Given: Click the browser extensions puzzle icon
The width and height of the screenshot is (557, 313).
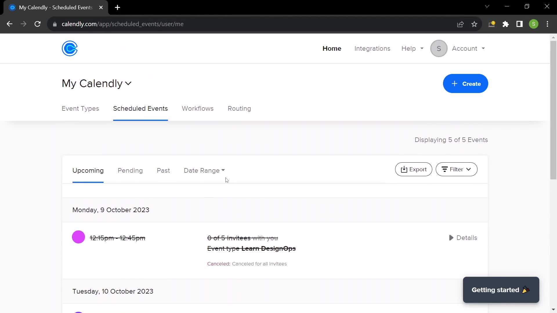Looking at the screenshot, I should (506, 24).
